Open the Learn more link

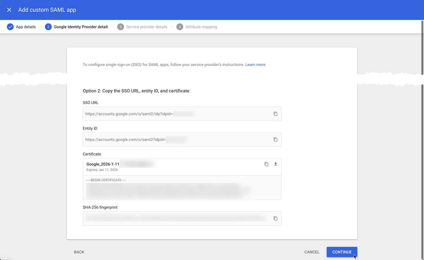(255, 65)
